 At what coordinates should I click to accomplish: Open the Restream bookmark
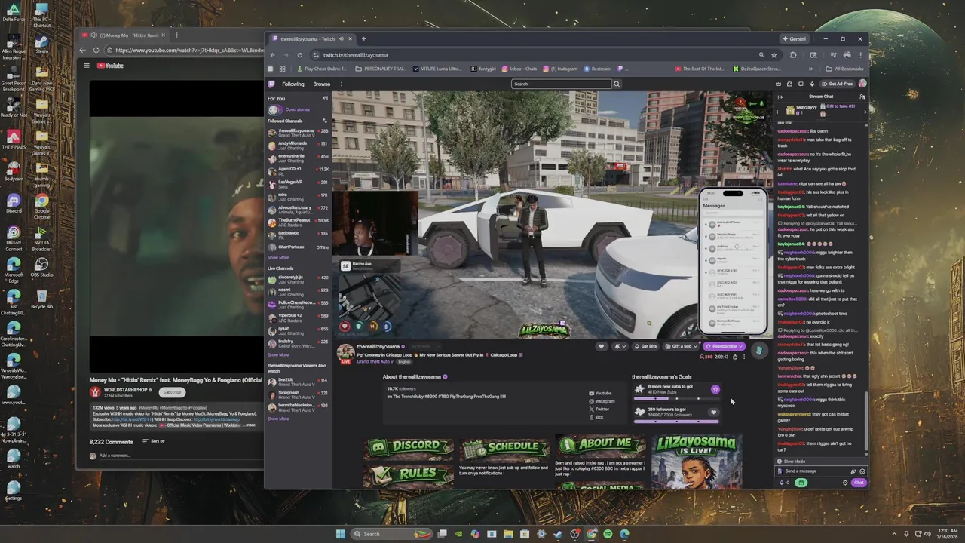click(596, 69)
